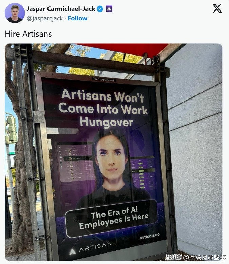Image resolution: width=229 pixels, height=264 pixels.
Task: Open the Jaspar Carmichael-Jack display name
Action: [x=61, y=9]
